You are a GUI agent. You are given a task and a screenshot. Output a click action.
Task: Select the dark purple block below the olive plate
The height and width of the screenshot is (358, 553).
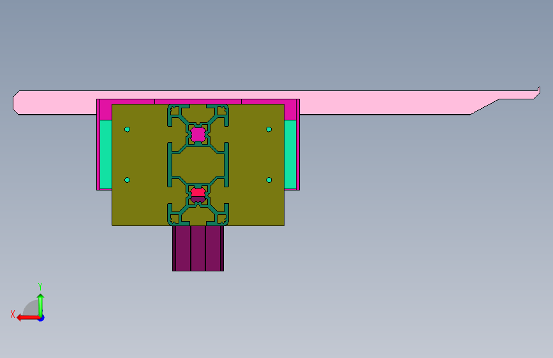tap(198, 248)
